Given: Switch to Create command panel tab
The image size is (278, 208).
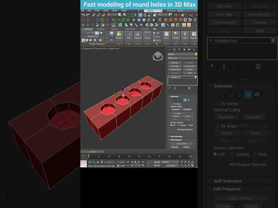Looking at the screenshot, I should click(170, 50).
